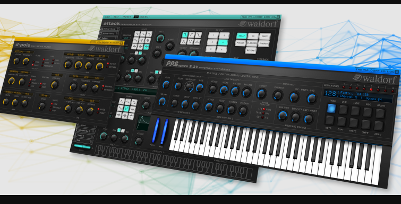401x204 pixels.
Task: Select MIDI channel 5 LED on PPG Wave
Action: click(x=371, y=89)
